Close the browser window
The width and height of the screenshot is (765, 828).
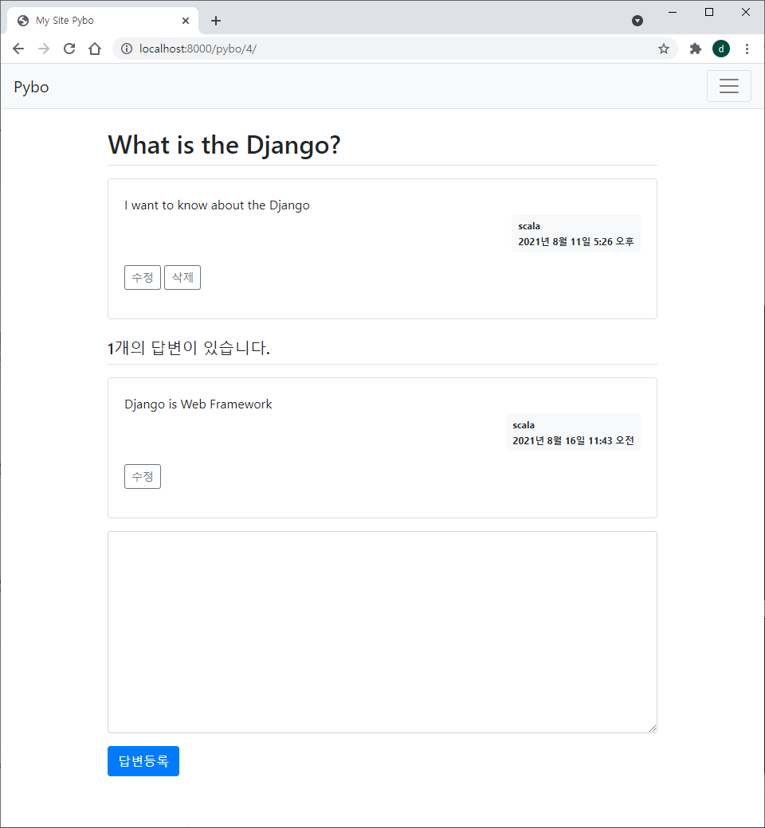coord(745,12)
